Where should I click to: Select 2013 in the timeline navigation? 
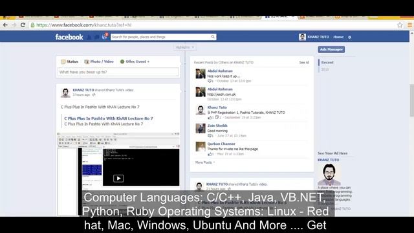pos(325,70)
